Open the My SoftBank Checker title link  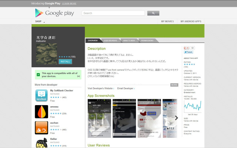(x=62, y=90)
